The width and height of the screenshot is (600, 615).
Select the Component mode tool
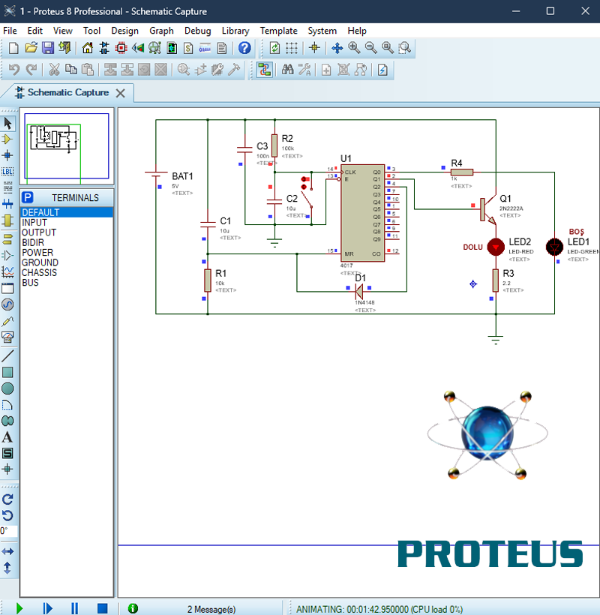(7, 139)
